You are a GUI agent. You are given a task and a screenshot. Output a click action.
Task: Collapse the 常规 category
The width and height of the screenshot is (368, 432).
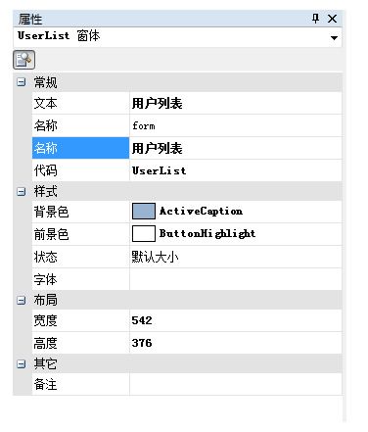point(21,82)
